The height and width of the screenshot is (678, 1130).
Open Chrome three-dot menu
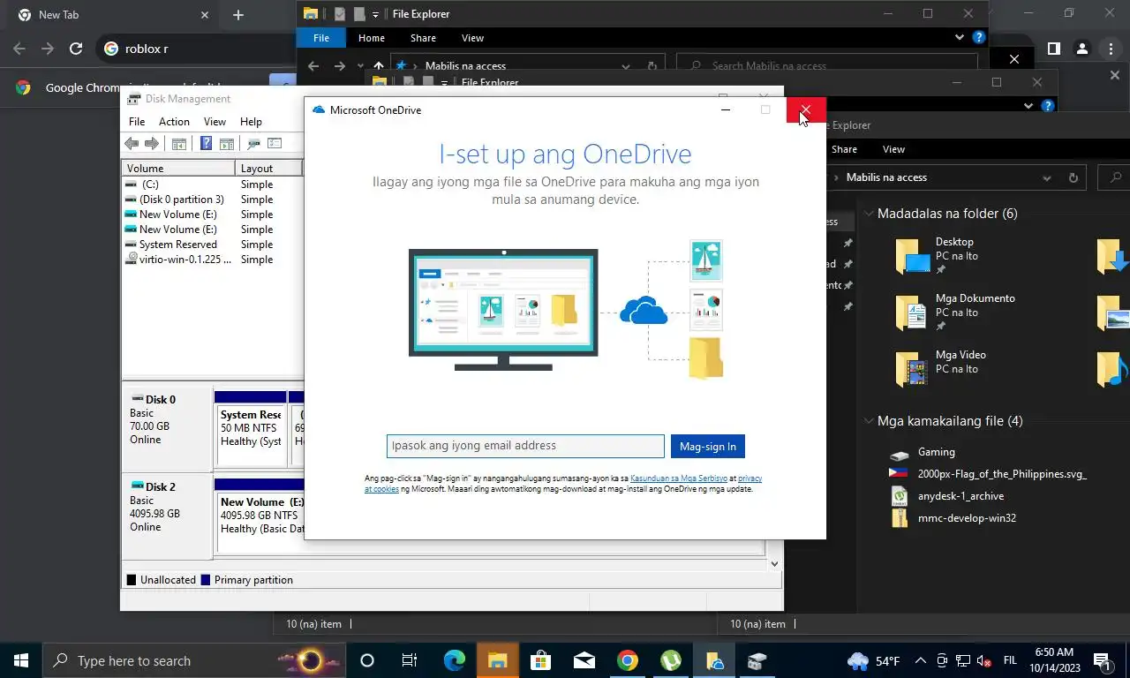1111,49
